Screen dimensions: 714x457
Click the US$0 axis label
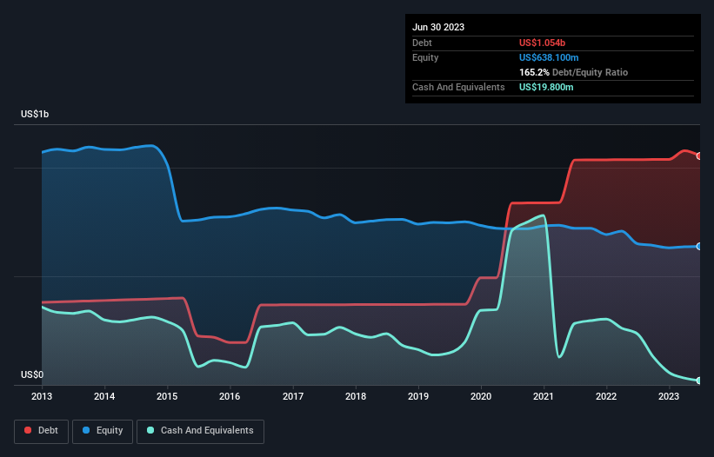pos(32,374)
